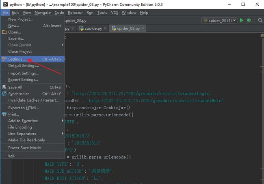264x184 pixels.
Task: Choose Make File Read-only
Action: tap(33, 140)
